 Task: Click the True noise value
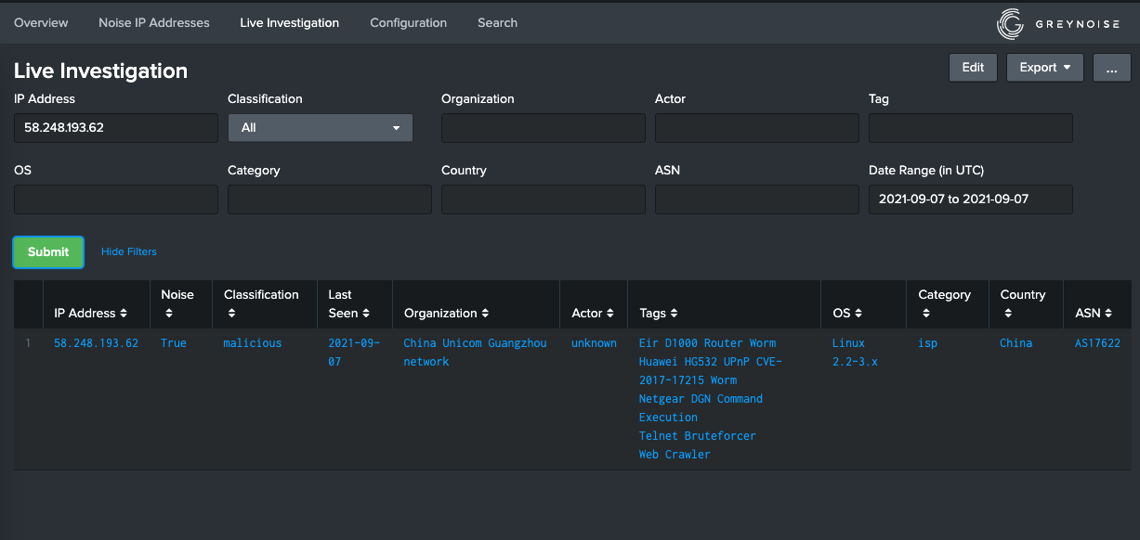174,343
